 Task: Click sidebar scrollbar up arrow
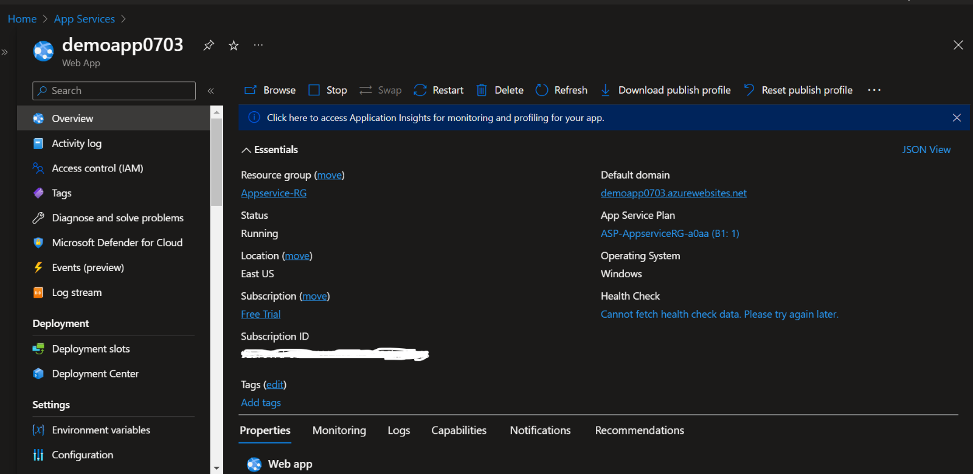pyautogui.click(x=216, y=112)
